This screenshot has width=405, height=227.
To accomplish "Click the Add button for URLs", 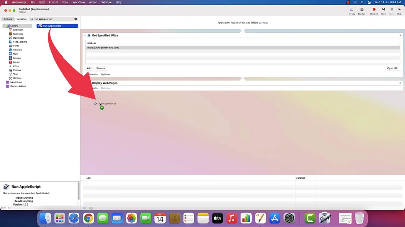I will point(89,68).
